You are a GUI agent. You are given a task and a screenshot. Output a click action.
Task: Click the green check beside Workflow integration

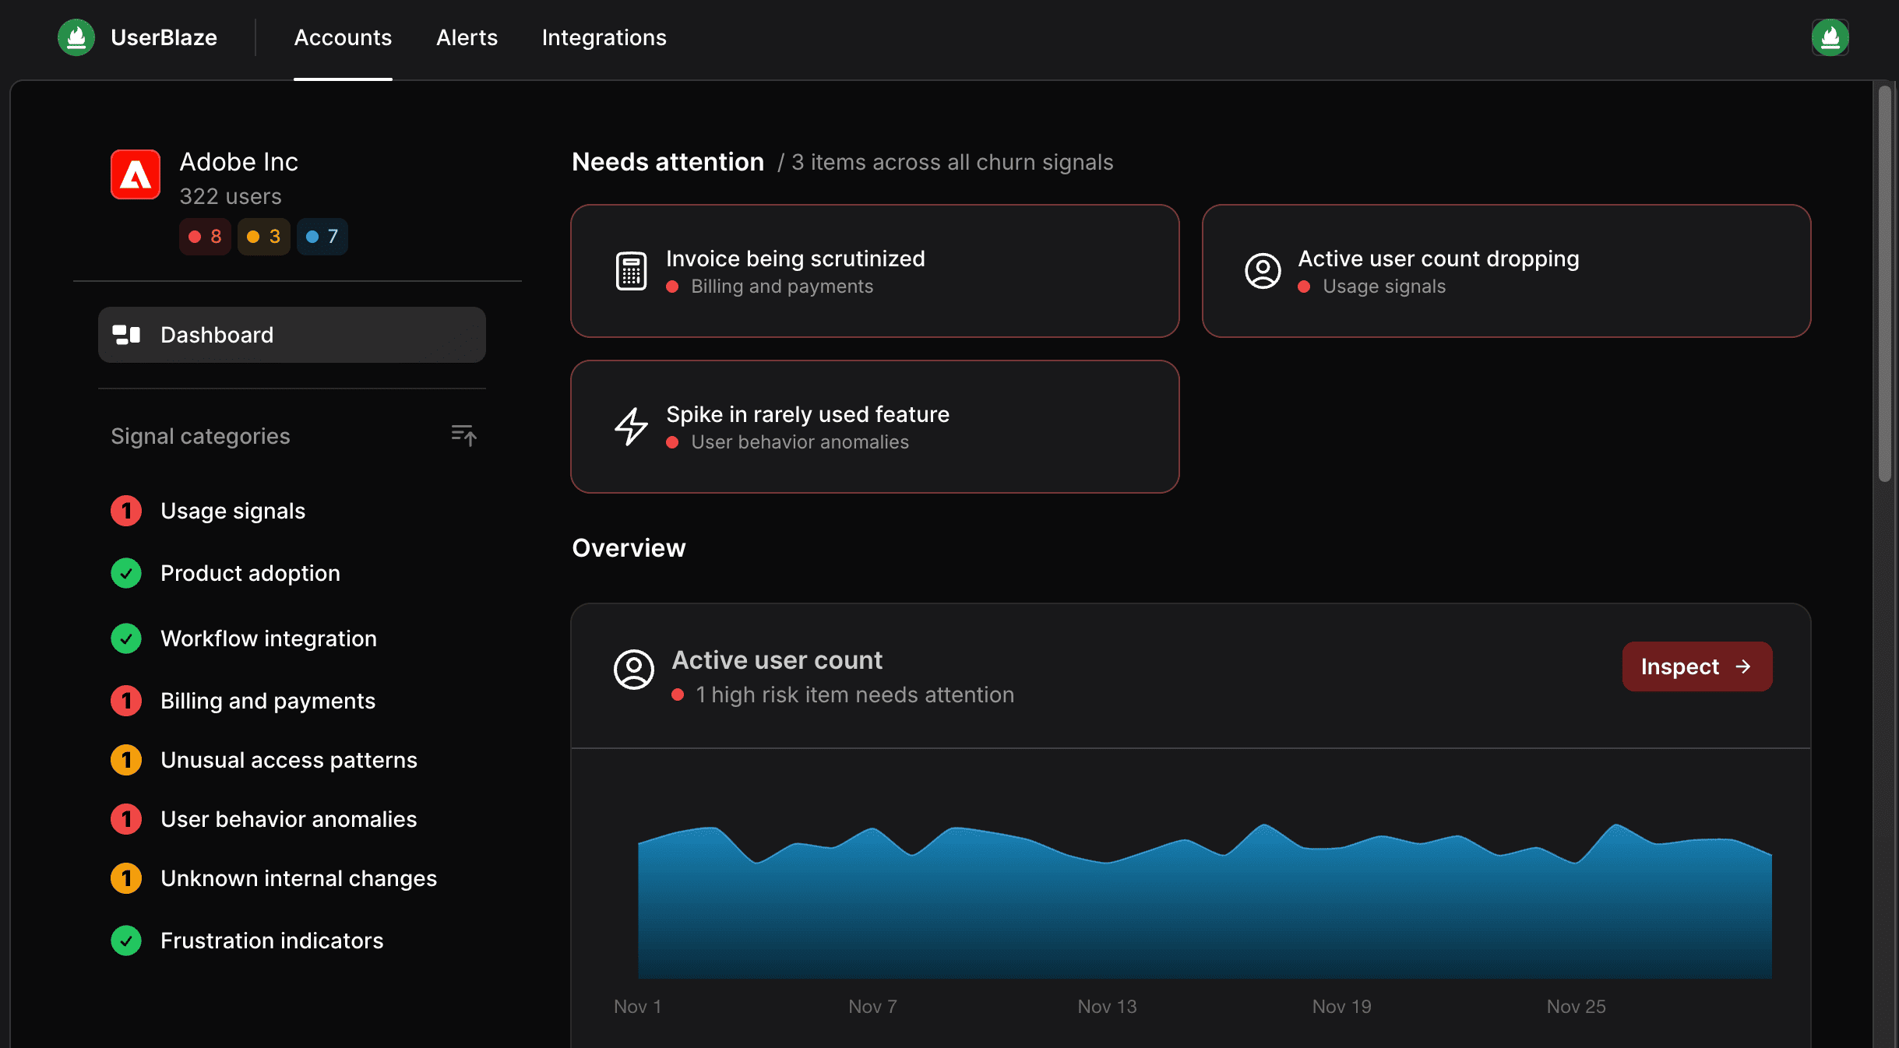pyautogui.click(x=126, y=638)
